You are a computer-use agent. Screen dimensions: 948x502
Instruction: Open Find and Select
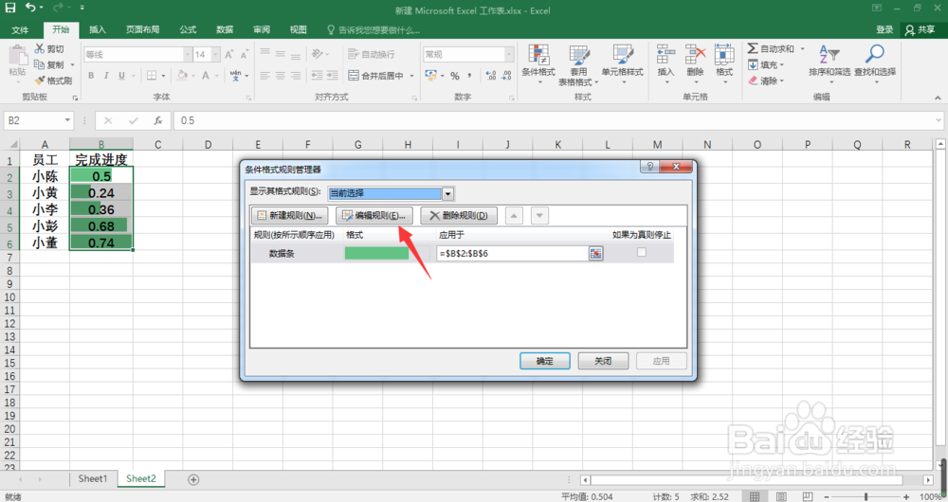(875, 63)
